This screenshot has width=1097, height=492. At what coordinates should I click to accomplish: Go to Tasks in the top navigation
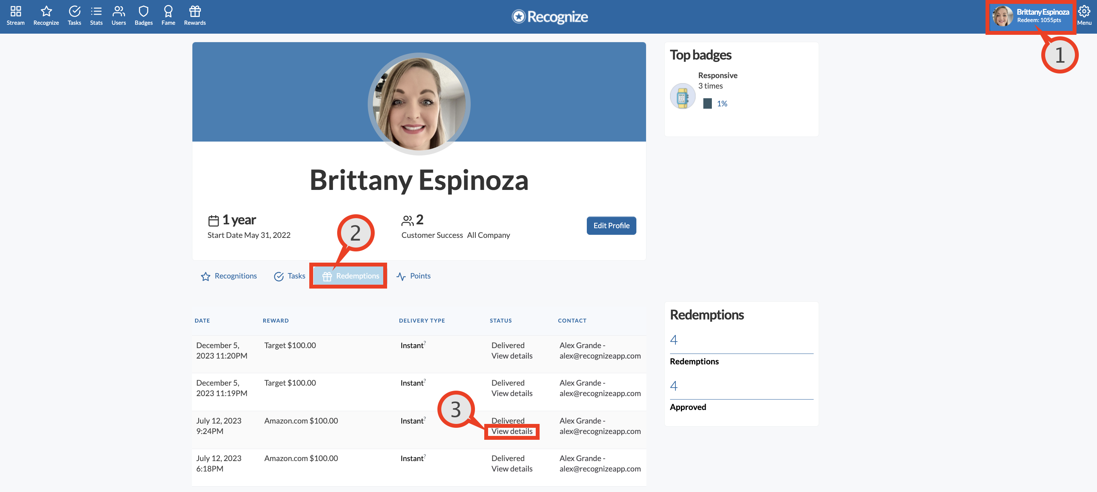click(74, 16)
